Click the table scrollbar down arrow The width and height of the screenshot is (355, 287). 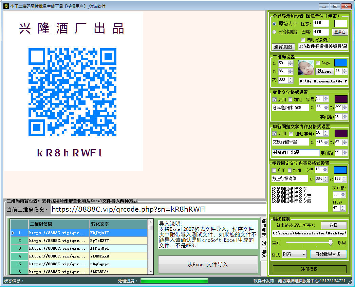pyautogui.click(x=151, y=272)
